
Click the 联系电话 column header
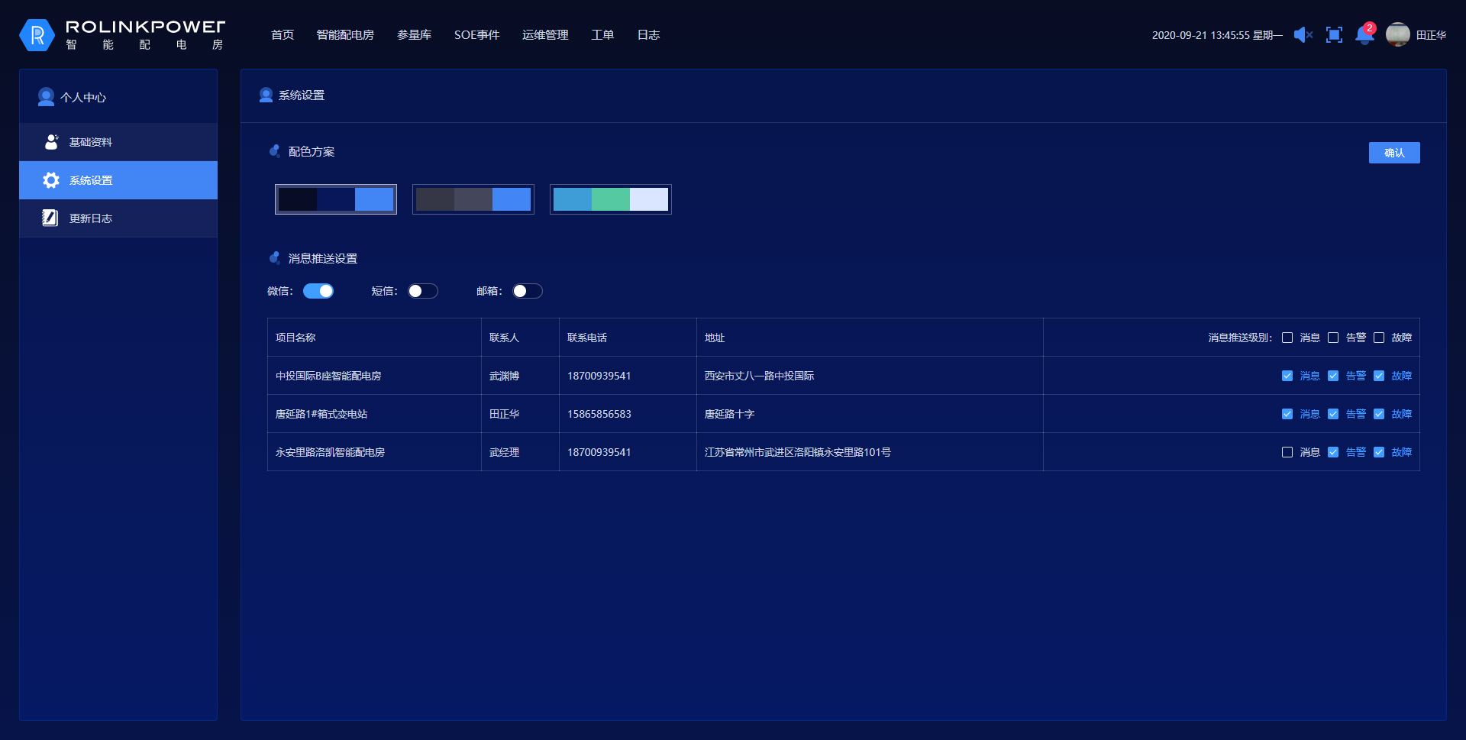[x=587, y=338]
